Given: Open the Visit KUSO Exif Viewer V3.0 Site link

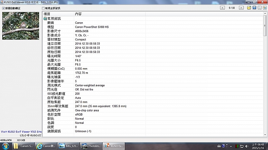Looking at the screenshot, I should pos(21,131).
